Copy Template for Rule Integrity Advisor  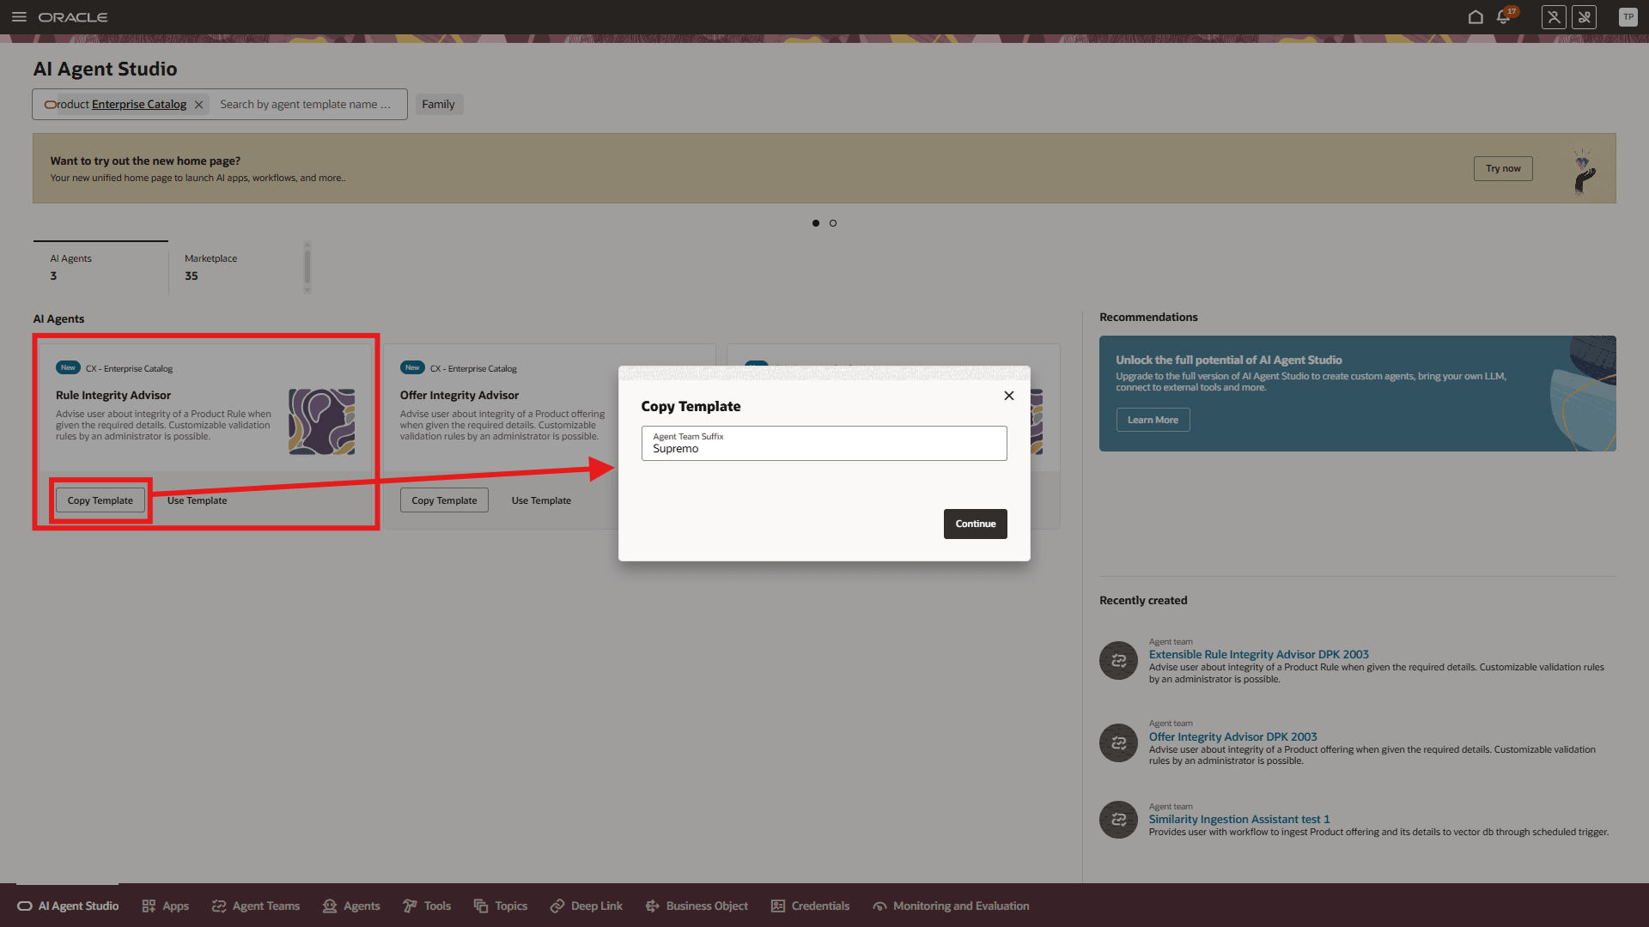[100, 500]
